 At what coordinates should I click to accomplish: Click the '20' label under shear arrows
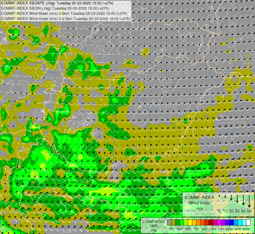pos(231,211)
